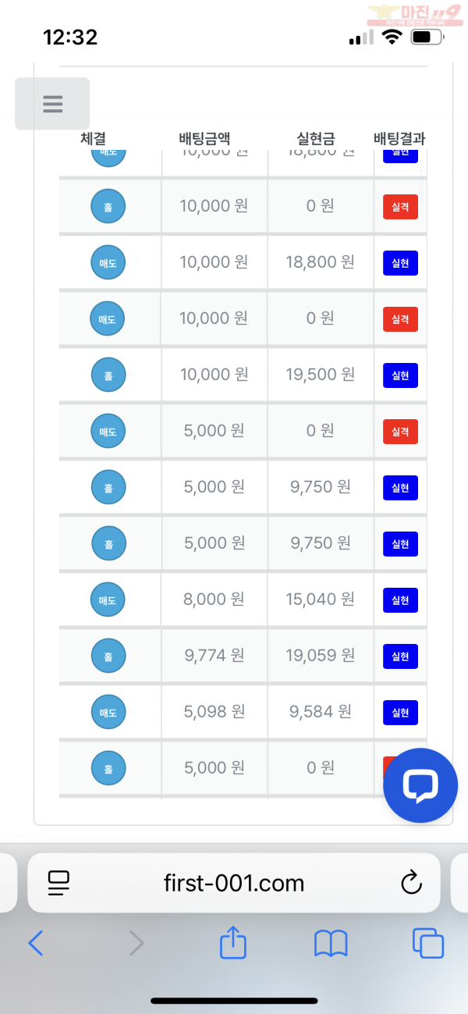
Task: Reload the current page
Action: pyautogui.click(x=412, y=883)
